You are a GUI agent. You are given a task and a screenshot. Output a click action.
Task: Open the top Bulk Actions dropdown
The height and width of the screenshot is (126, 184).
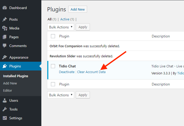(61, 27)
